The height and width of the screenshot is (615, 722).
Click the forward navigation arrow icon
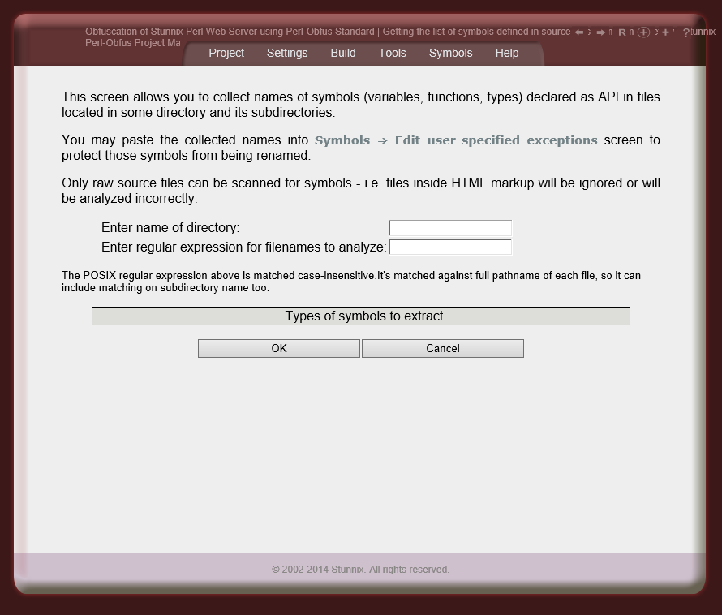(600, 32)
